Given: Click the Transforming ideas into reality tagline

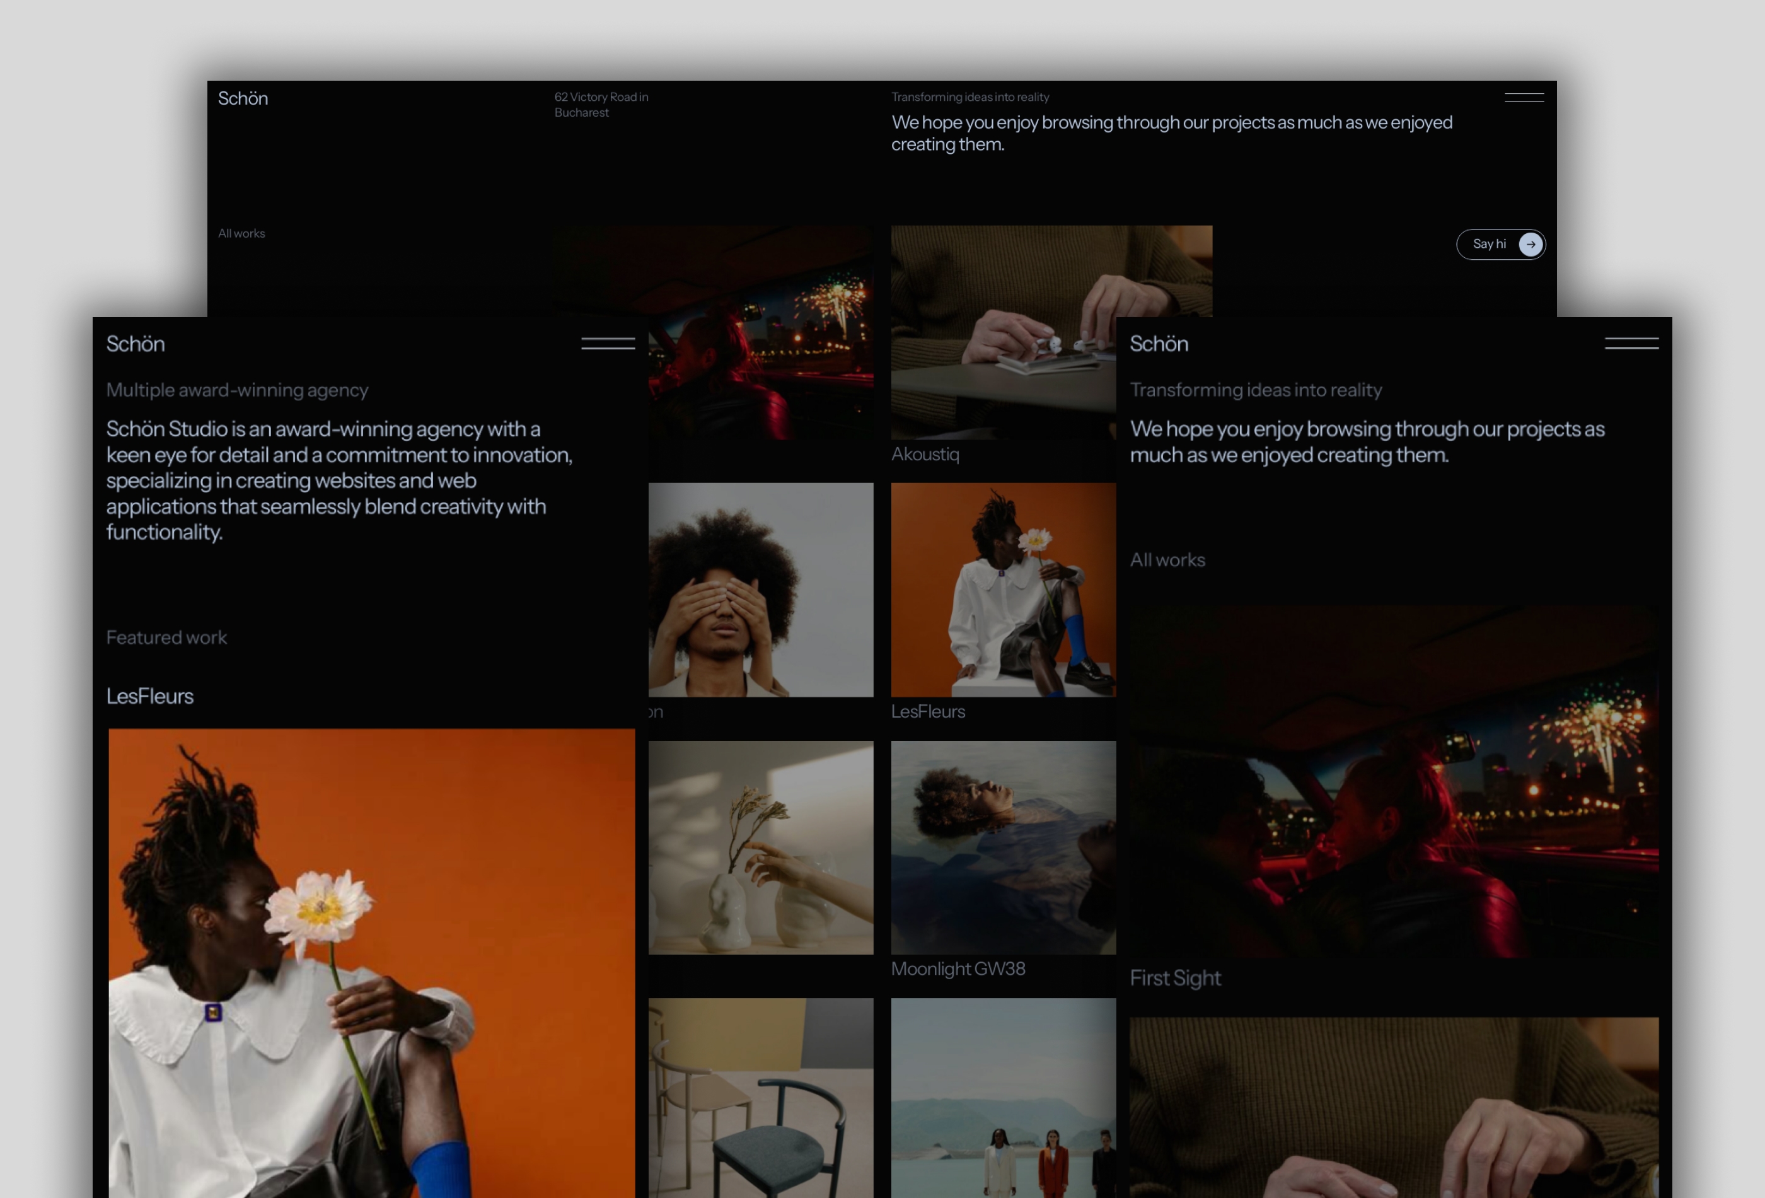Looking at the screenshot, I should [970, 96].
